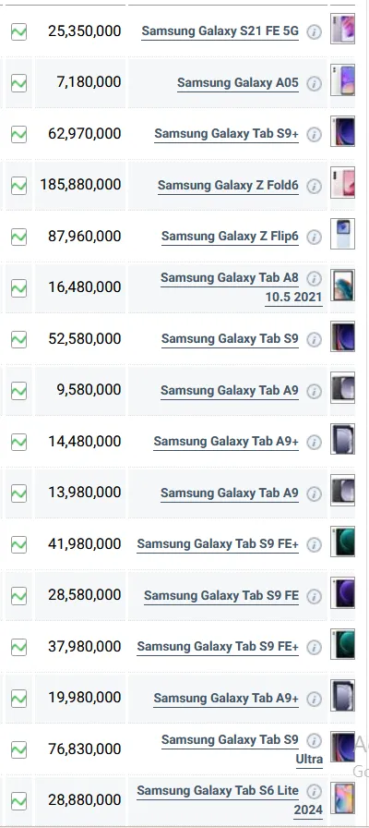Click info icon for Galaxy Tab S6 Lite 2024
This screenshot has width=369, height=828.
pos(315,792)
